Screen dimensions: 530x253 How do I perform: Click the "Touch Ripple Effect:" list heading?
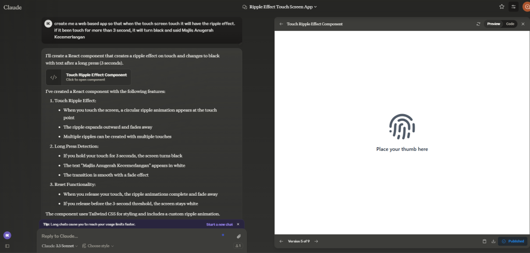(x=76, y=101)
